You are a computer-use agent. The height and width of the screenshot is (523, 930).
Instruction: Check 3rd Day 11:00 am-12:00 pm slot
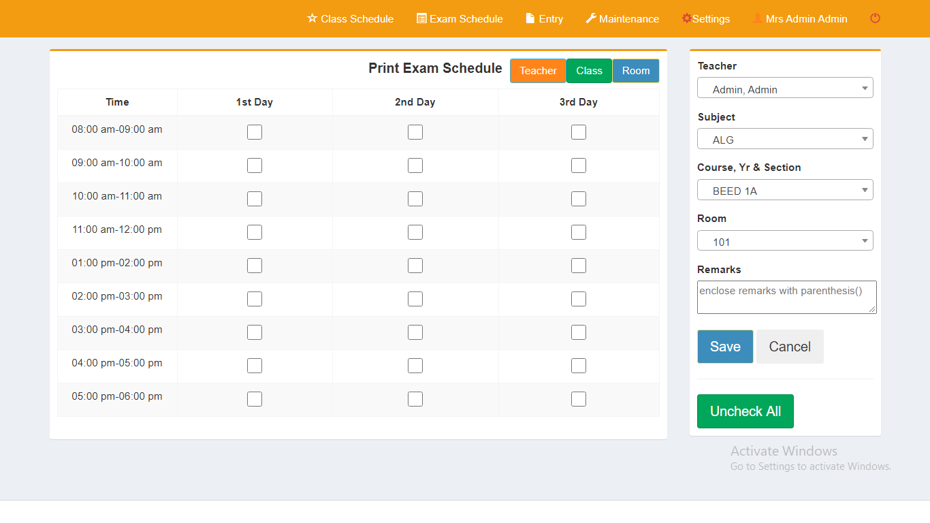click(x=579, y=232)
